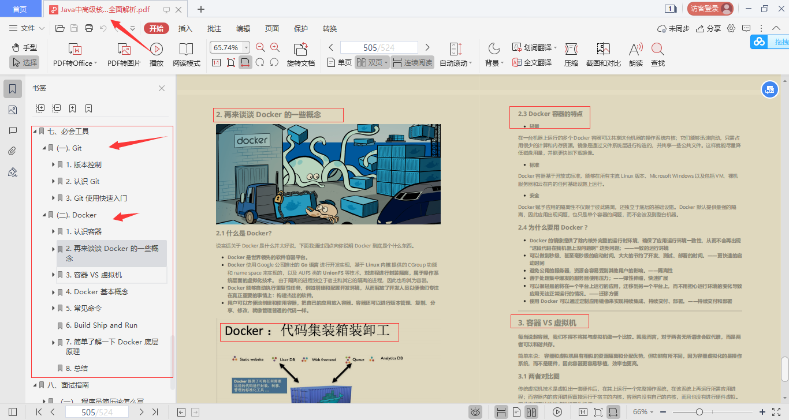Click the fit page icon in ribbon

tap(230, 62)
